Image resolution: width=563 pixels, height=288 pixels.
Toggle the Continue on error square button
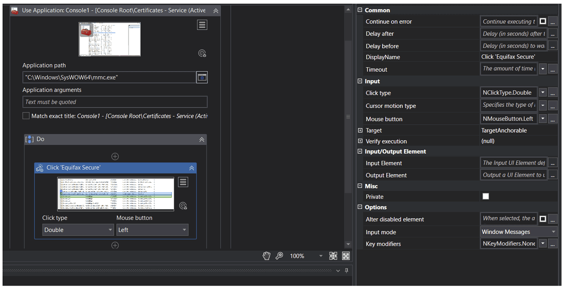tap(543, 21)
